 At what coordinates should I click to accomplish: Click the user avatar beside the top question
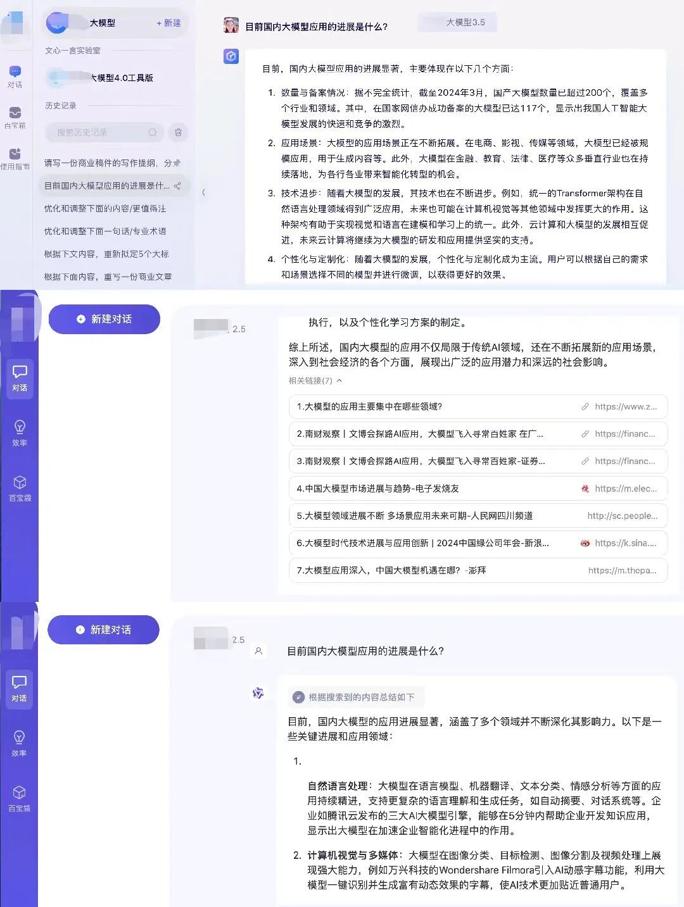point(231,25)
